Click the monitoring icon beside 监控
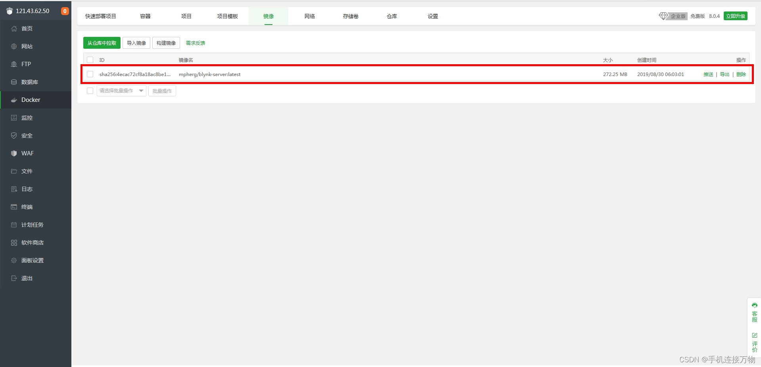761x367 pixels. 14,118
